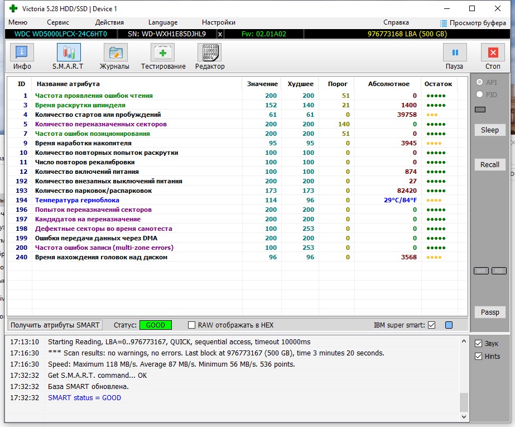Open the Настройки menu
The image size is (515, 427).
pos(218,22)
